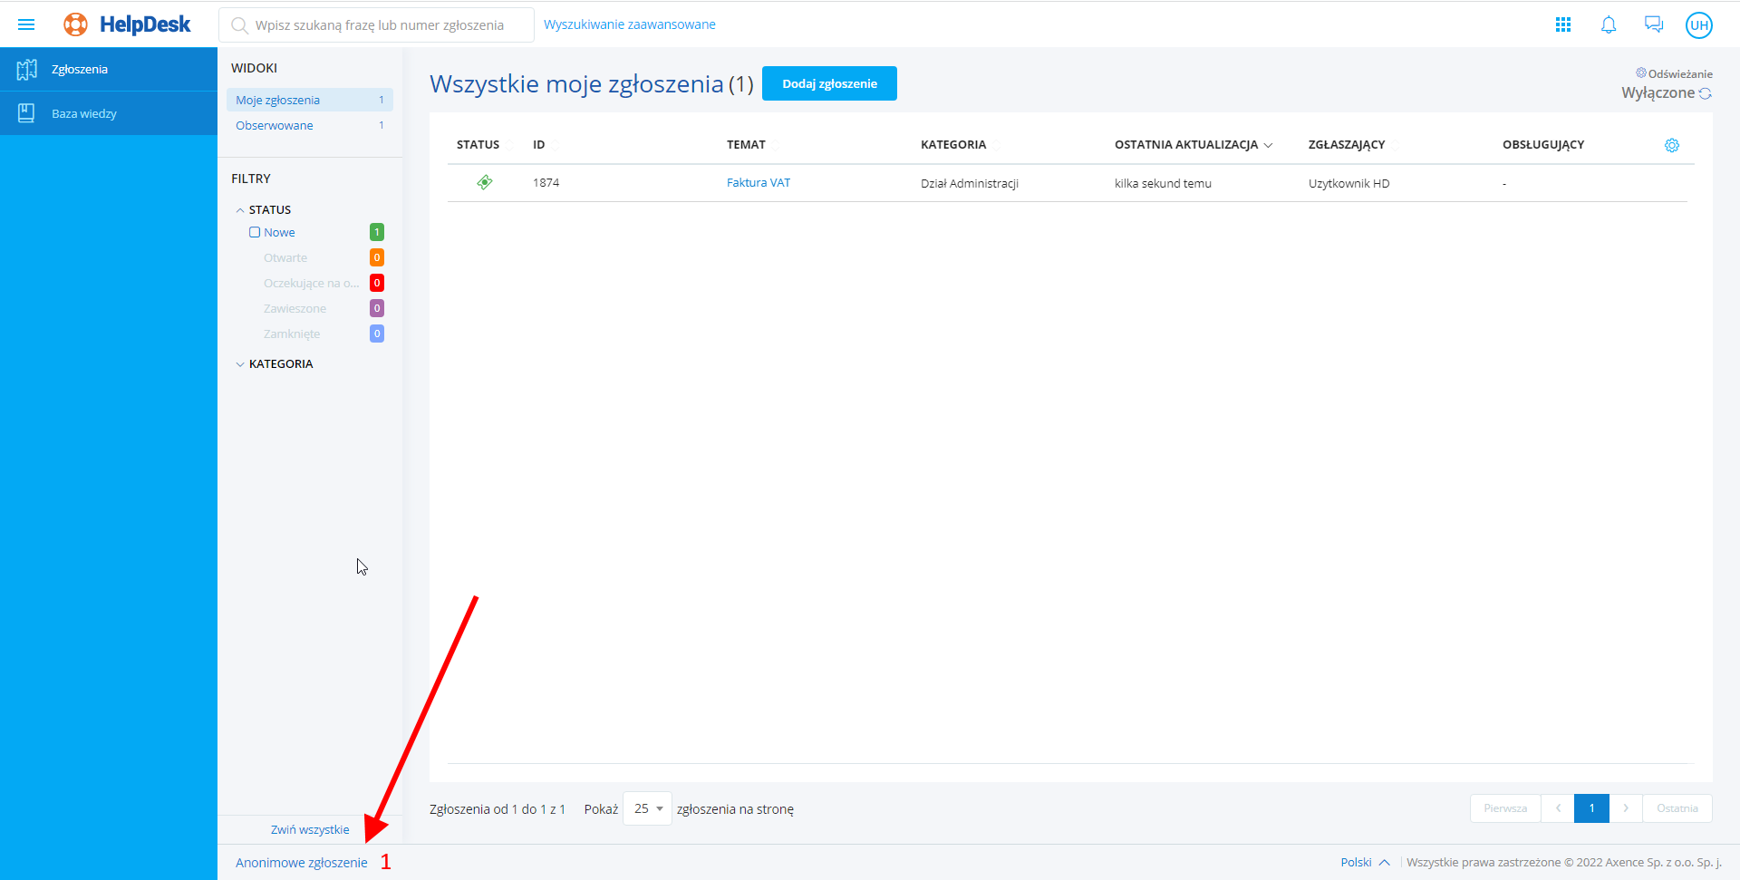1740x880 pixels.
Task: Open the chat messages icon
Action: (x=1653, y=24)
